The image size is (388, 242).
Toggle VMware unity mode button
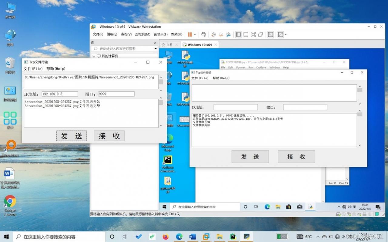(x=260, y=35)
